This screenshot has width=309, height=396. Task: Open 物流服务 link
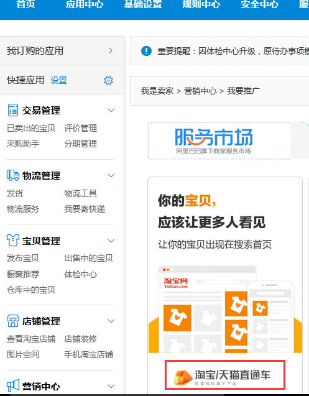click(23, 209)
